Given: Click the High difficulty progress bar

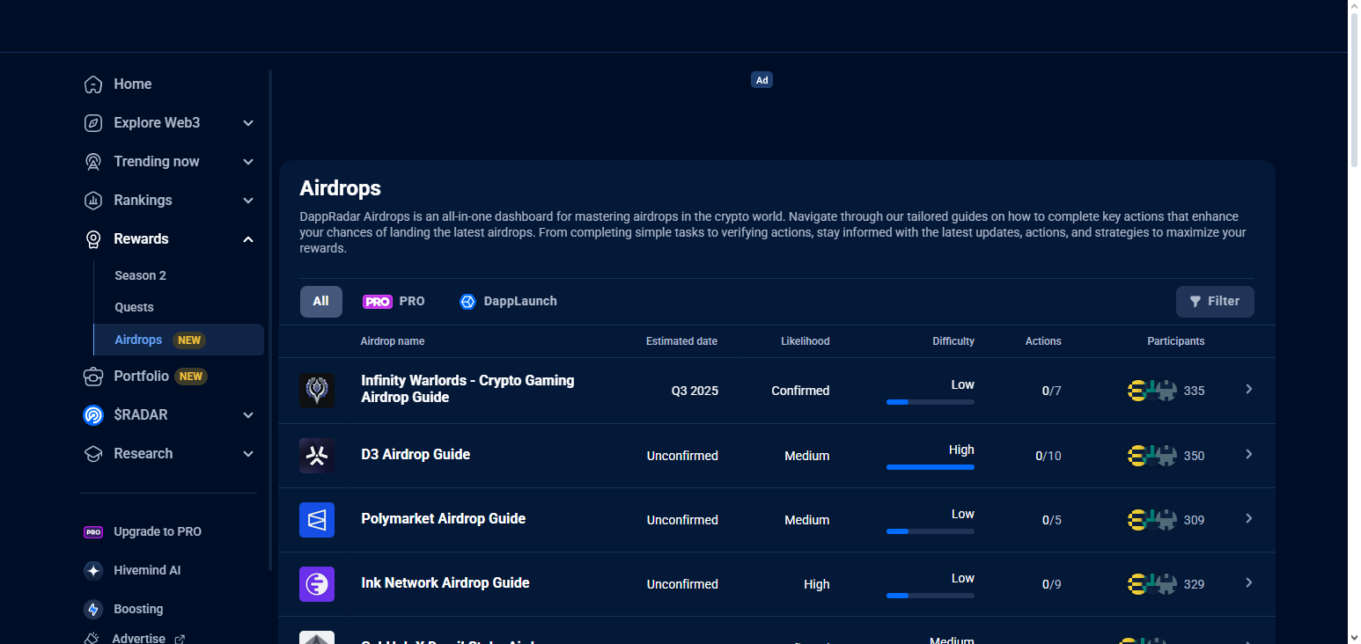Looking at the screenshot, I should tap(930, 467).
